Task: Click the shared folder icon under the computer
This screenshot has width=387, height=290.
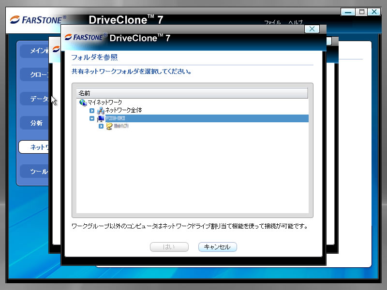Action: coord(109,126)
